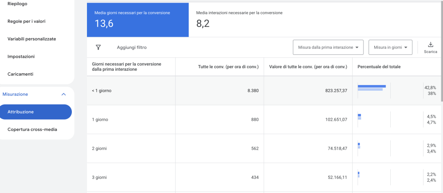Click conversions value 8.380
The width and height of the screenshot is (443, 193).
(253, 91)
